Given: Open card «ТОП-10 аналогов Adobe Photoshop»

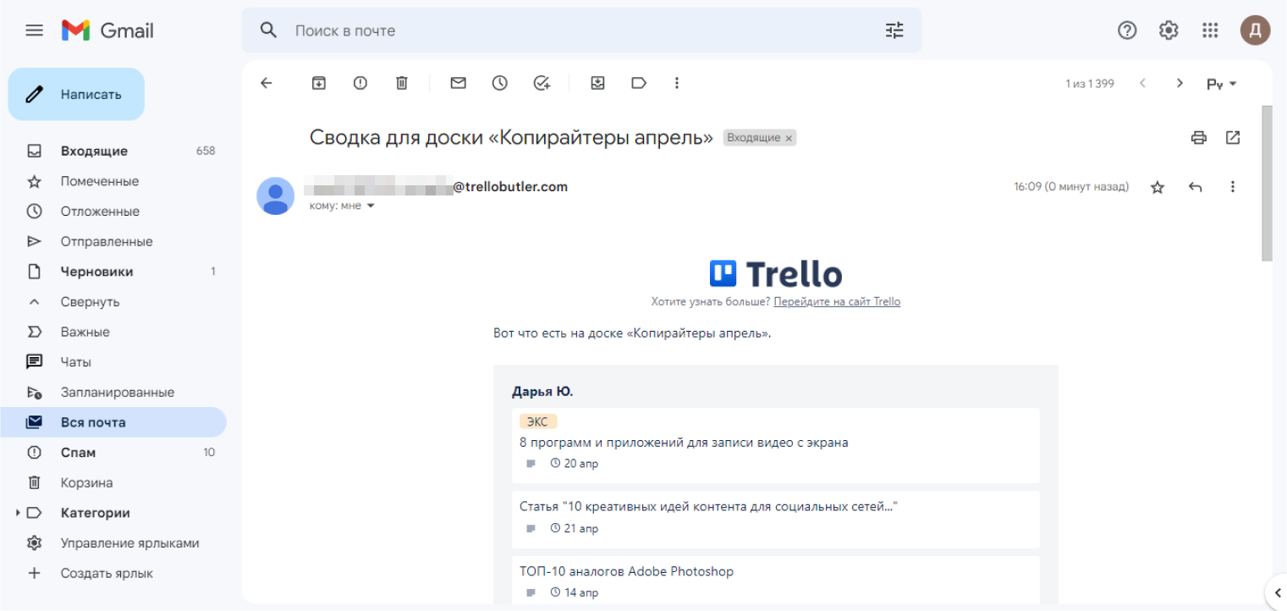Looking at the screenshot, I should (775, 581).
